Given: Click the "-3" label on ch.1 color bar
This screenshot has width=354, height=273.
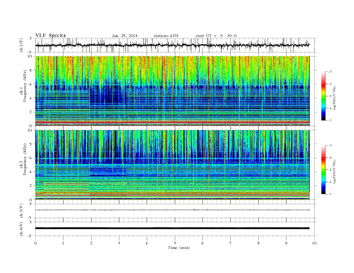Looking at the screenshot, I should [x=330, y=72].
